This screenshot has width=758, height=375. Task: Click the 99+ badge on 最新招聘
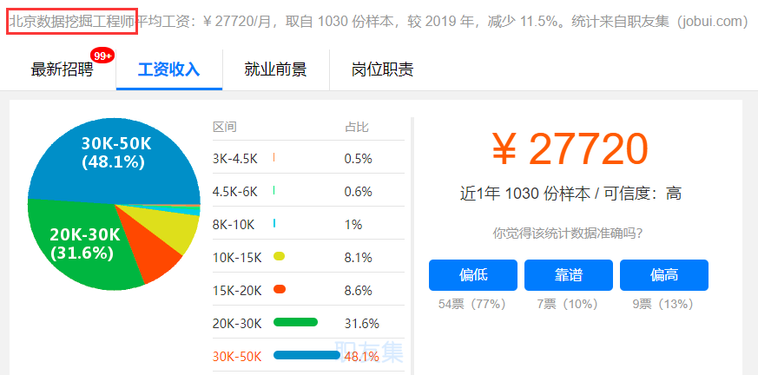point(103,56)
